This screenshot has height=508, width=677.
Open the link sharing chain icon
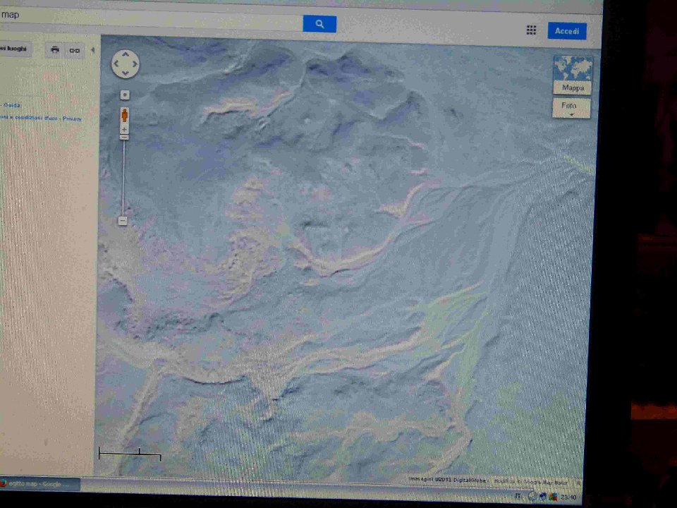(x=74, y=51)
